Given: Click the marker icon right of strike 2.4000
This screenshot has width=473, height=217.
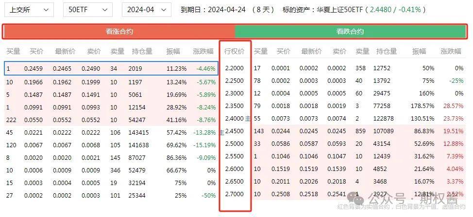Looking at the screenshot, I should point(248,119).
